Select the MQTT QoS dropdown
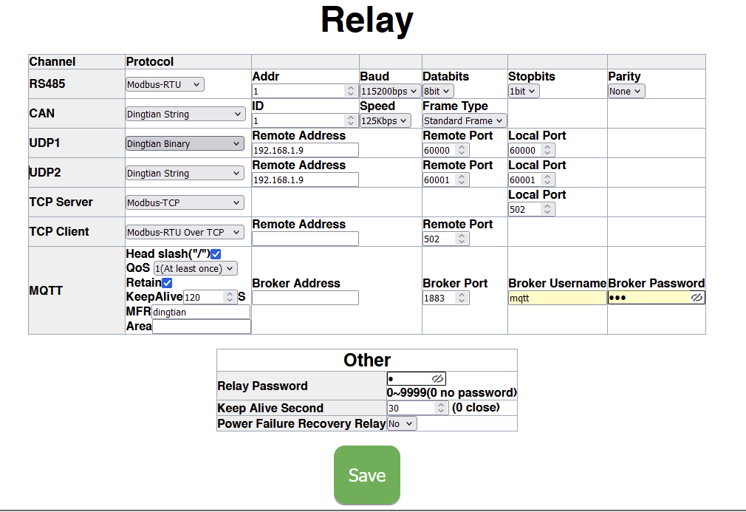Viewport: 746px width, 512px height. (195, 269)
